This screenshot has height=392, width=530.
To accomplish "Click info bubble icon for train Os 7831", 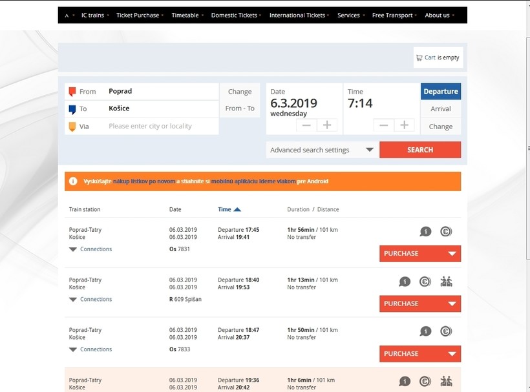I will coord(425,231).
